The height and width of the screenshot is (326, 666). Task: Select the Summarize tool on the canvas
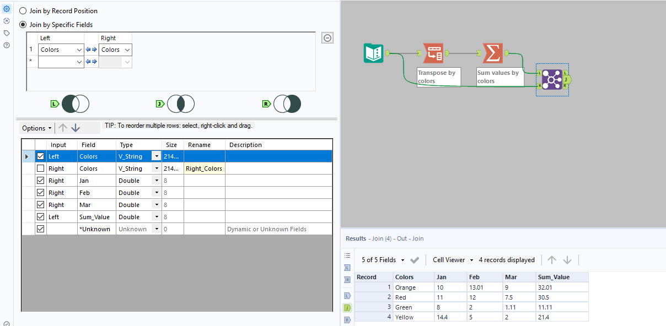pyautogui.click(x=492, y=53)
